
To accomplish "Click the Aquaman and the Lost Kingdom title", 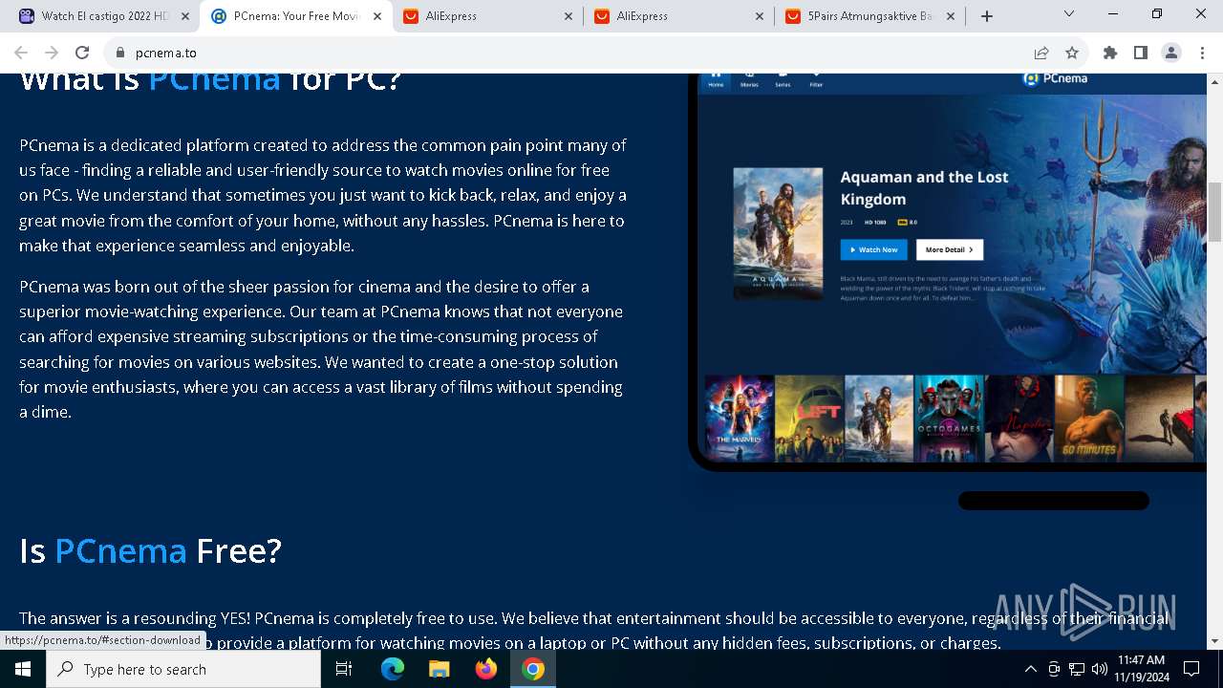I will coord(924,188).
